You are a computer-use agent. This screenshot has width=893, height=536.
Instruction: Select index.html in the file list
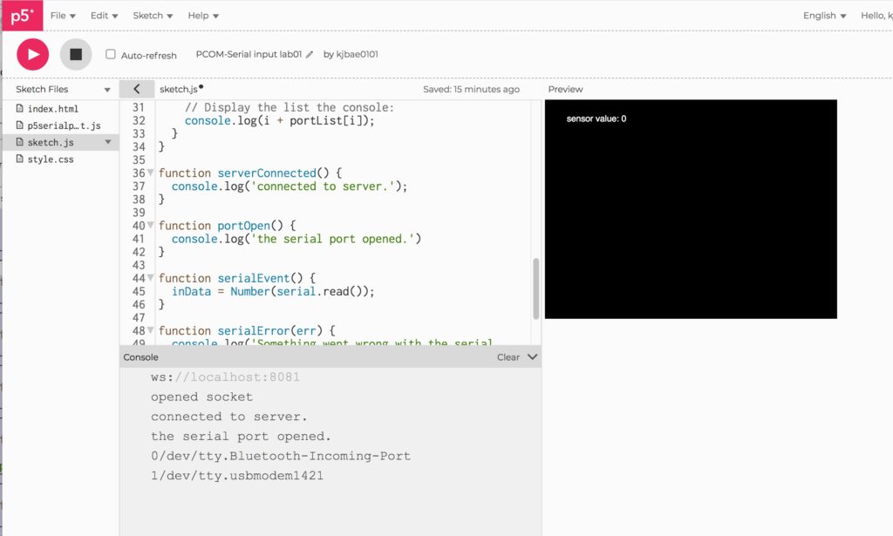(53, 109)
